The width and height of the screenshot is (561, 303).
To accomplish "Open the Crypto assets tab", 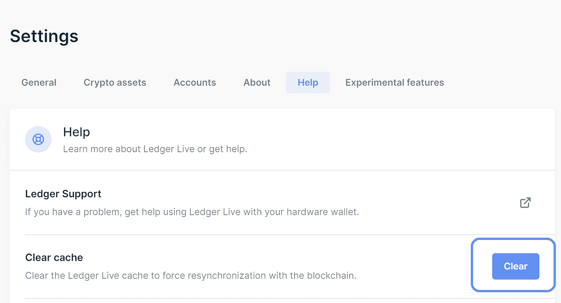I will pos(115,83).
